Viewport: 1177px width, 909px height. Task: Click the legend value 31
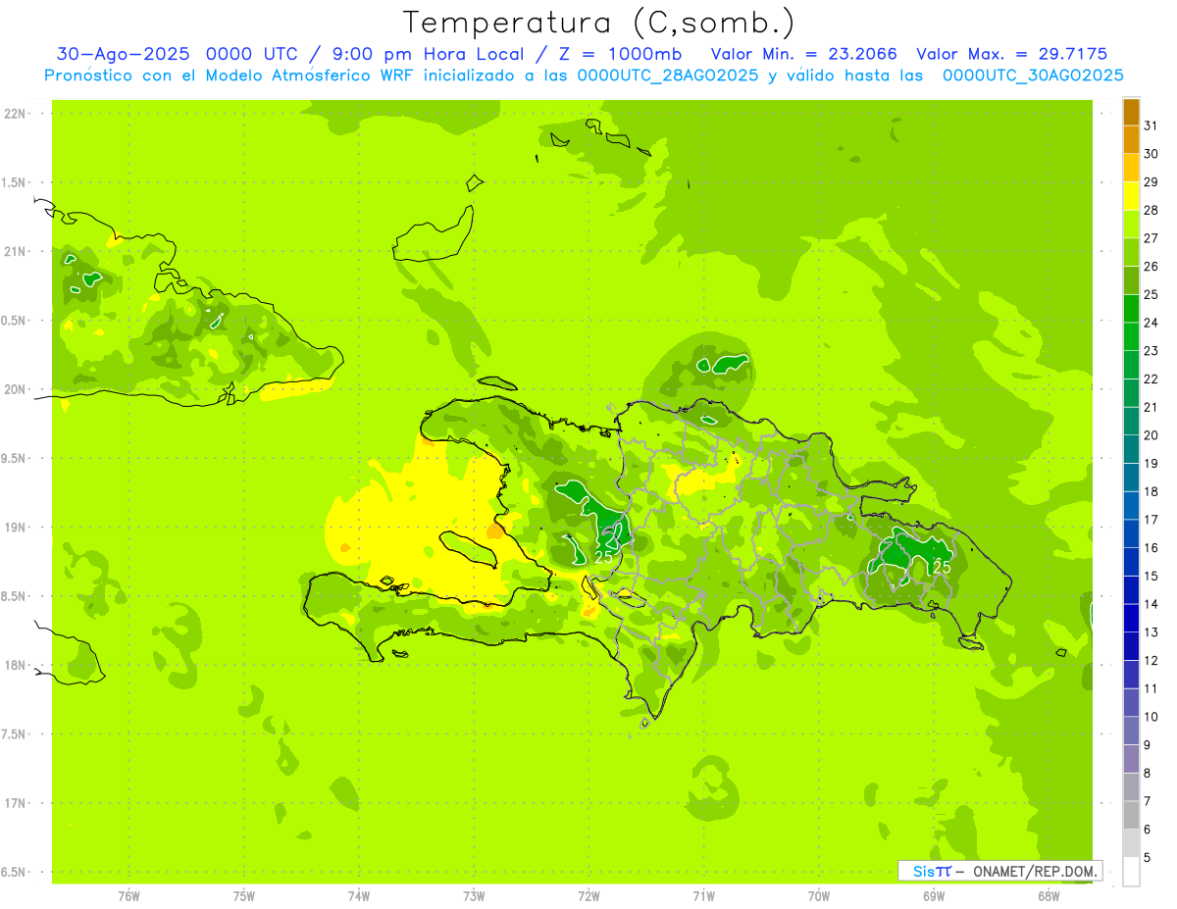click(1151, 126)
